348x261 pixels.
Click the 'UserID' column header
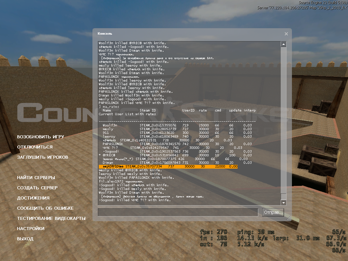pyautogui.click(x=188, y=110)
